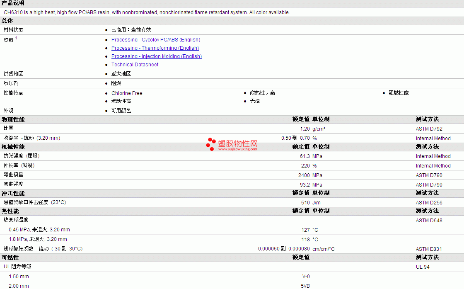Click the 可燃性 section header

(10, 257)
